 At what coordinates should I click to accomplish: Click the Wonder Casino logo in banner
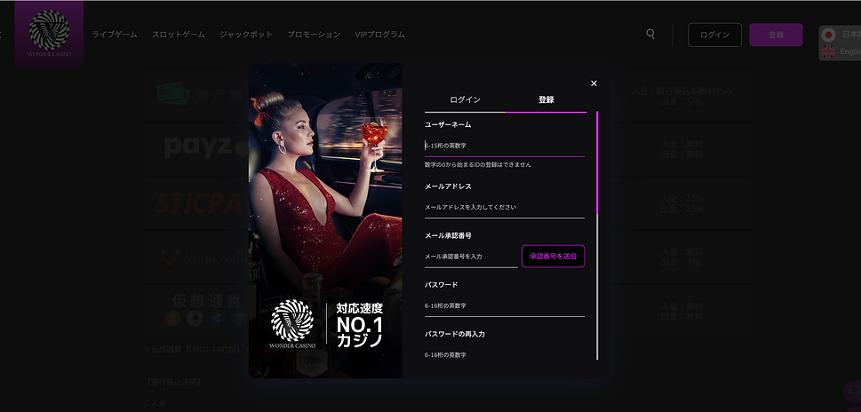(292, 324)
